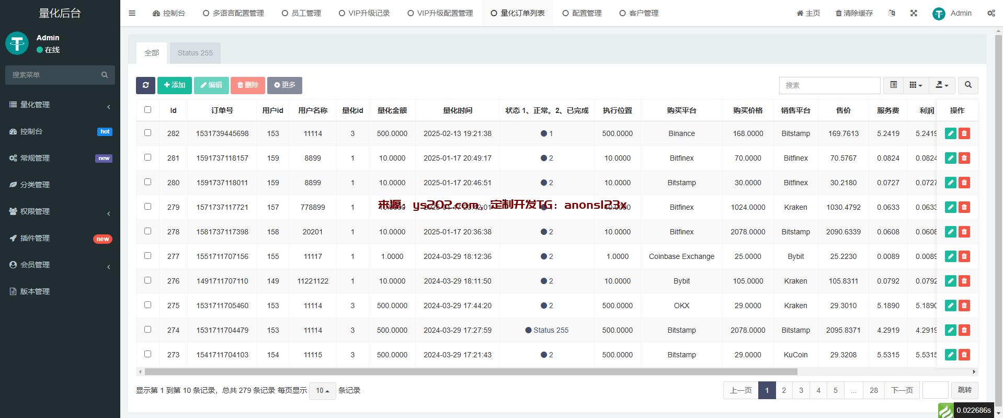Click the 搜索 input field above the table
Screen dimensions: 1003x418
coord(829,85)
